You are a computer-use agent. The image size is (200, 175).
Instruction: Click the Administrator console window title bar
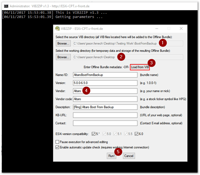(100, 6)
